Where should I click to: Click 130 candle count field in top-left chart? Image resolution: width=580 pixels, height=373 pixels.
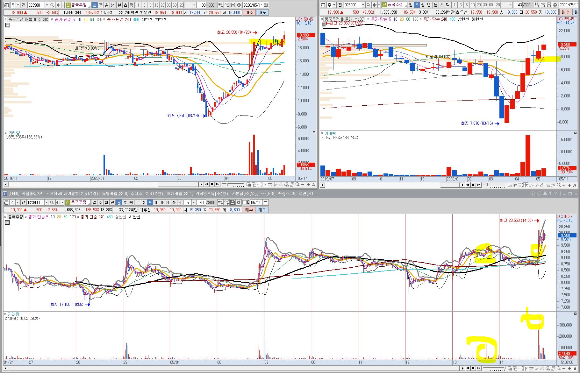point(202,5)
